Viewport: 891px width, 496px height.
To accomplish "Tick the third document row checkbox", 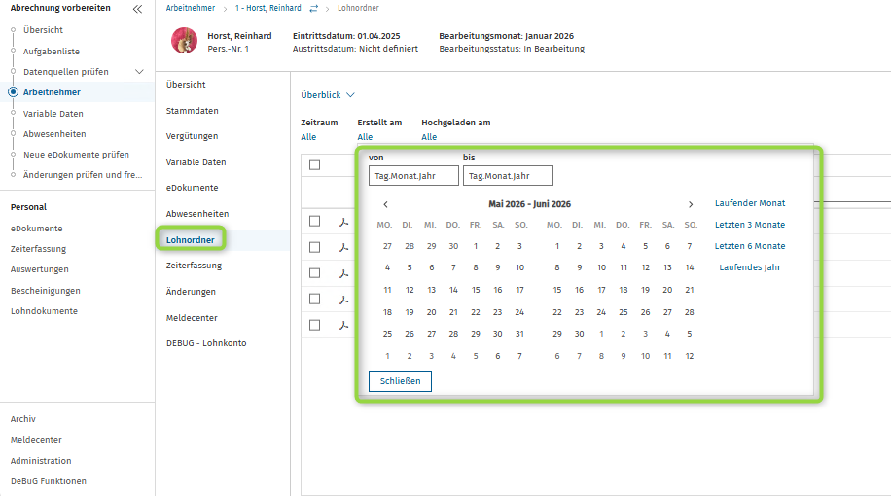I will click(315, 272).
